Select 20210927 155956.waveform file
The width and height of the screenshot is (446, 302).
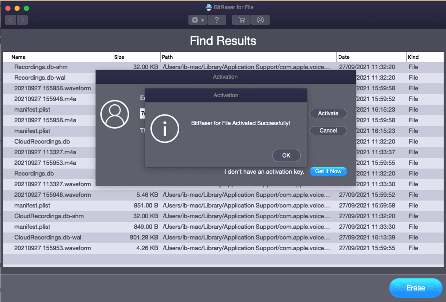pyautogui.click(x=52, y=88)
